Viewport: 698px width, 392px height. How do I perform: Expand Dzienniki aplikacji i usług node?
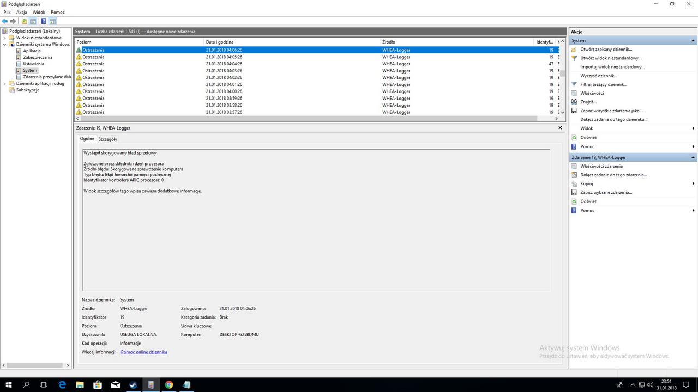tap(5, 83)
